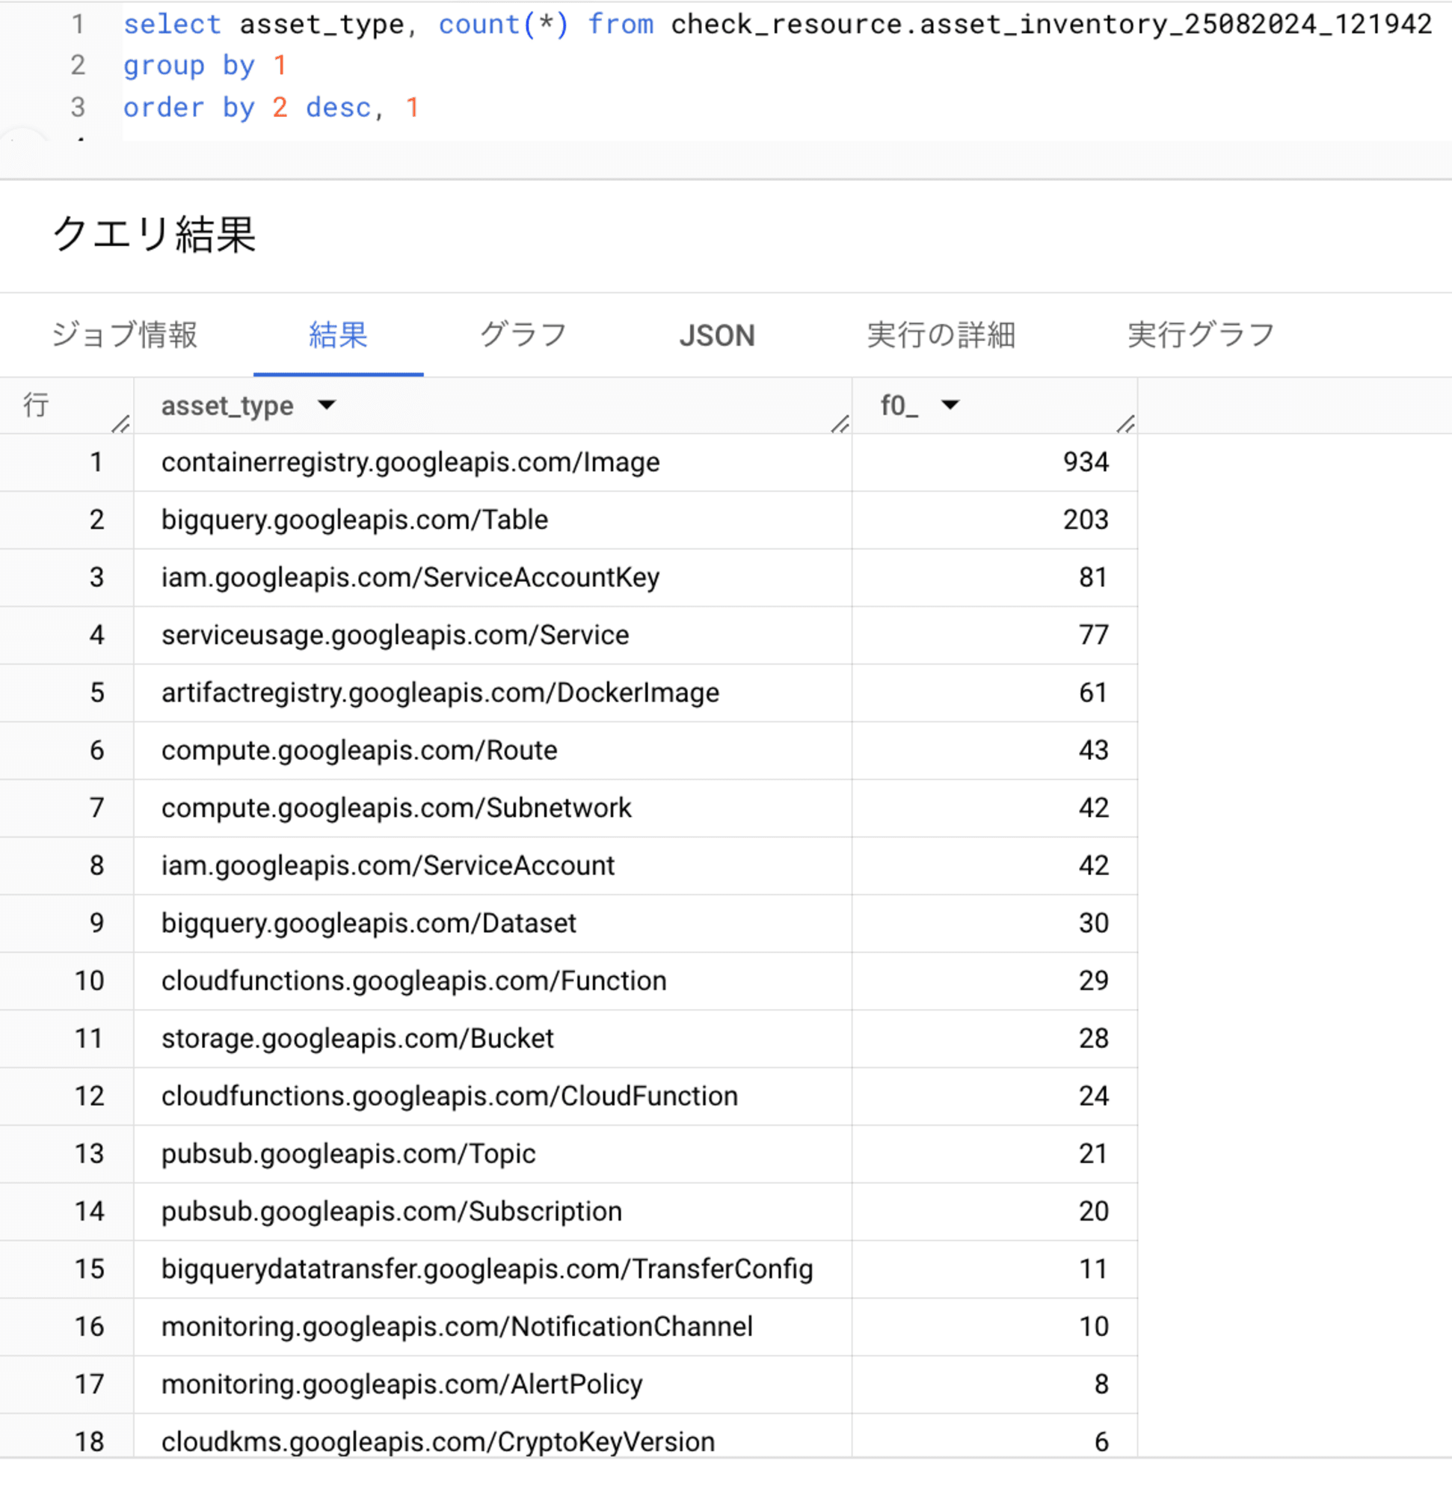Screen dimensions: 1452x1496
Task: Click the count value 24
Action: click(x=1093, y=1096)
